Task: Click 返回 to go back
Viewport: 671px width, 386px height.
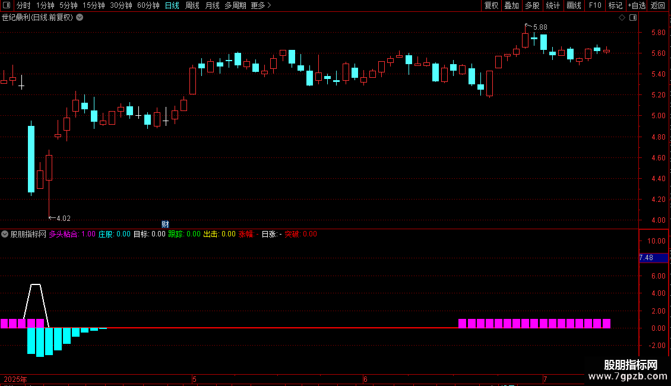Action: (658, 5)
